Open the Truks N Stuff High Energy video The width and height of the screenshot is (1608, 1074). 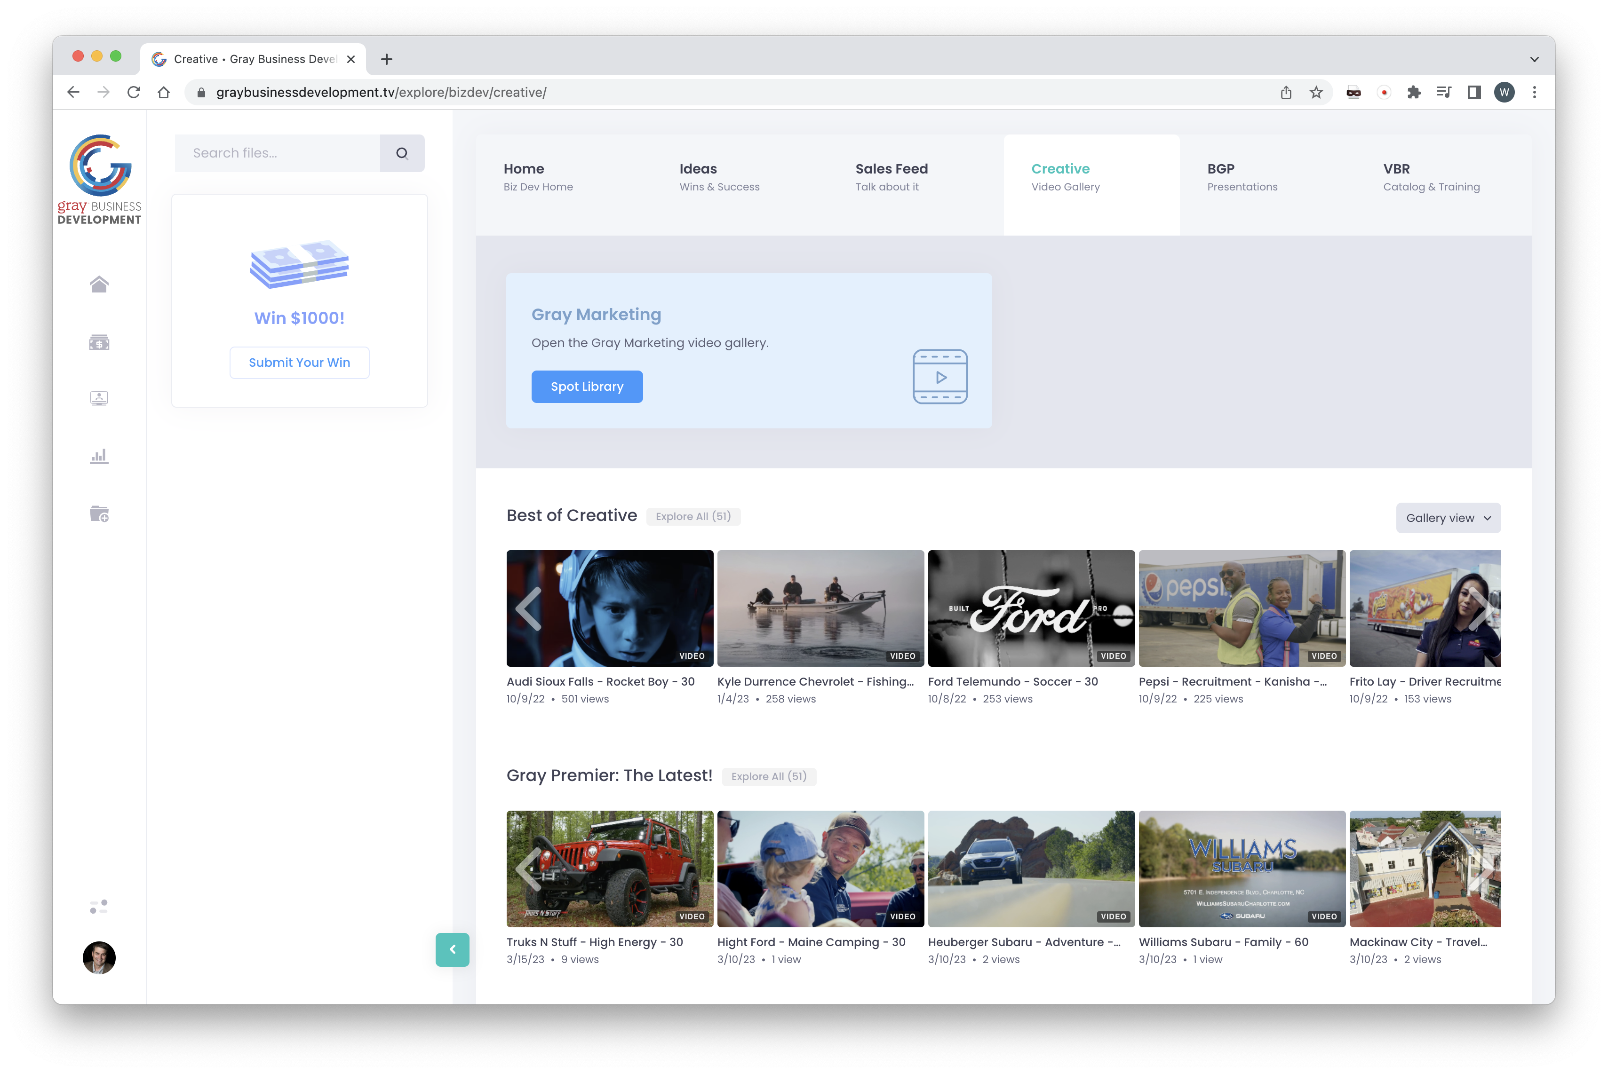point(610,869)
